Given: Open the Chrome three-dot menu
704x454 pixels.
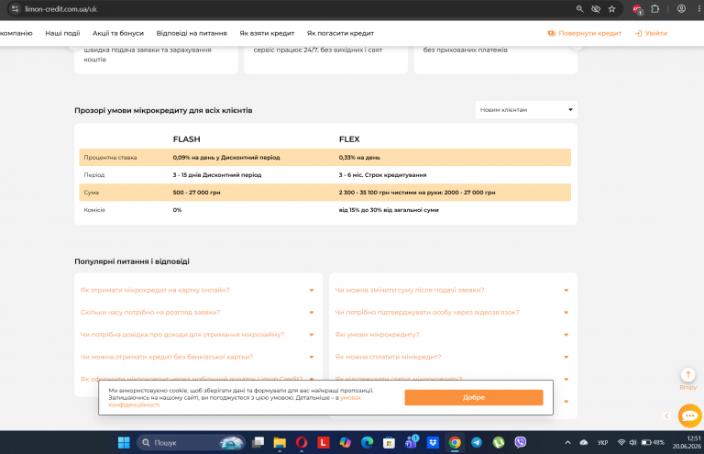Looking at the screenshot, I should pos(699,9).
